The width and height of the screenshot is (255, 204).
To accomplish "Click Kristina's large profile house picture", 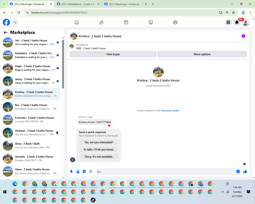I will [x=158, y=72].
